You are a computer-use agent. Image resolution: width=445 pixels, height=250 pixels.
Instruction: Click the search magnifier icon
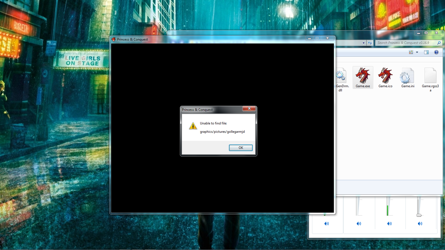point(439,43)
